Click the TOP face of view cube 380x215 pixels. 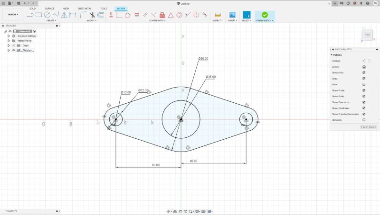367,35
